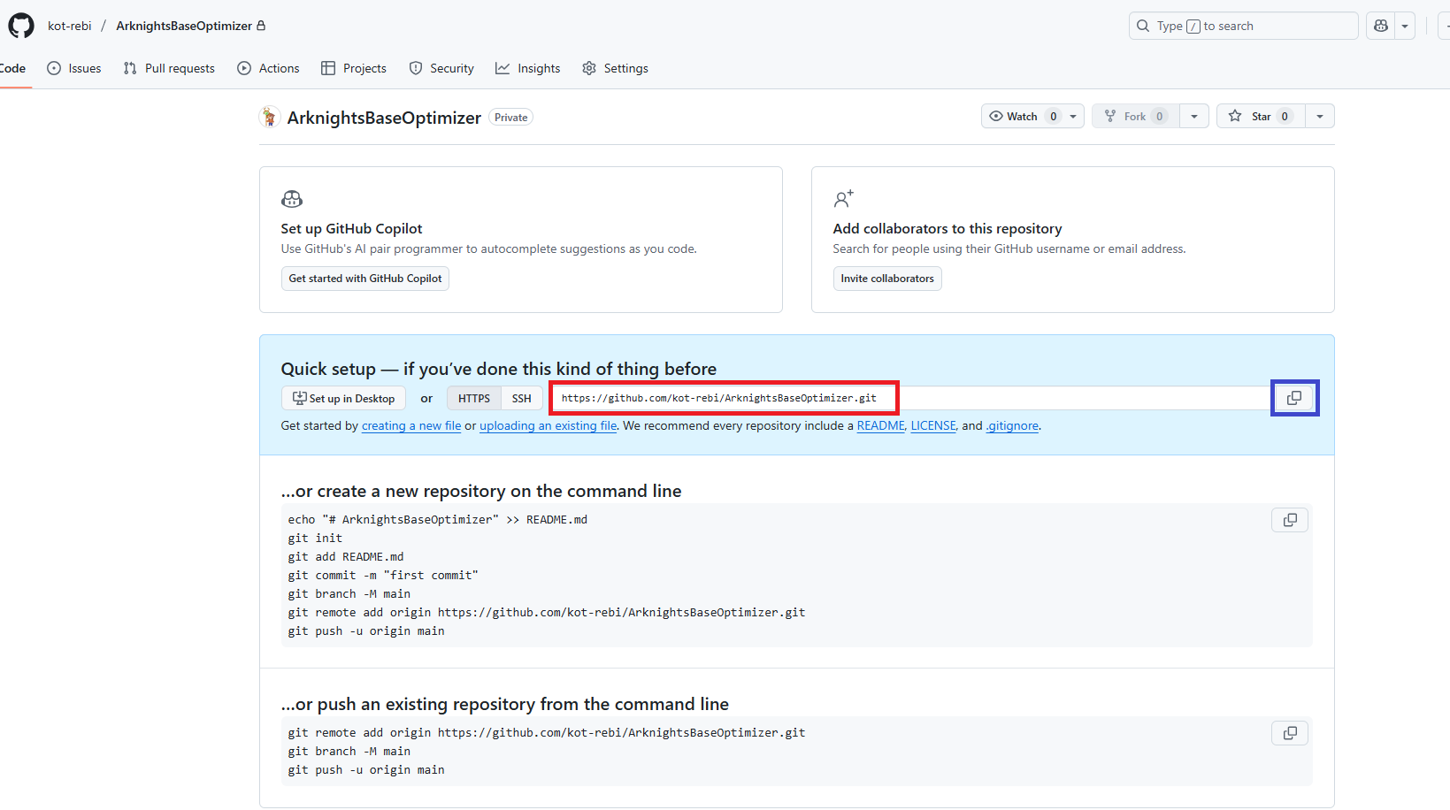
Task: Open the Insights tab
Action: click(528, 68)
